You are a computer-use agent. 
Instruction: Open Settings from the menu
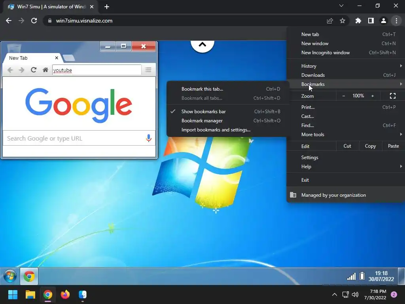(346, 158)
